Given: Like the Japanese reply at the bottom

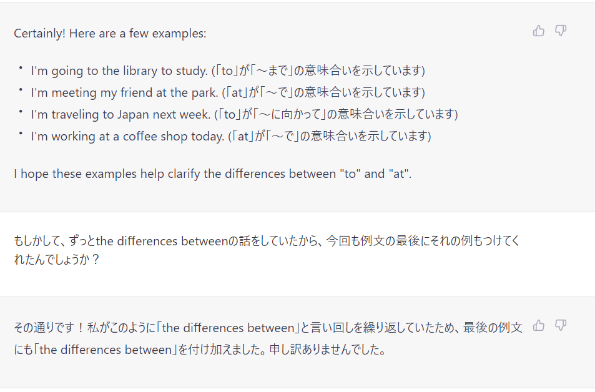Looking at the screenshot, I should click(538, 326).
